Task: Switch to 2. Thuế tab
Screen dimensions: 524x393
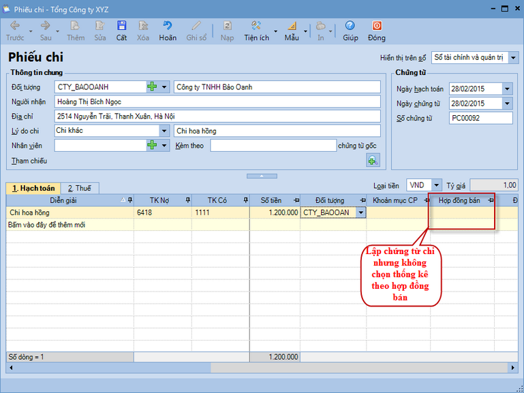Action: pos(80,188)
